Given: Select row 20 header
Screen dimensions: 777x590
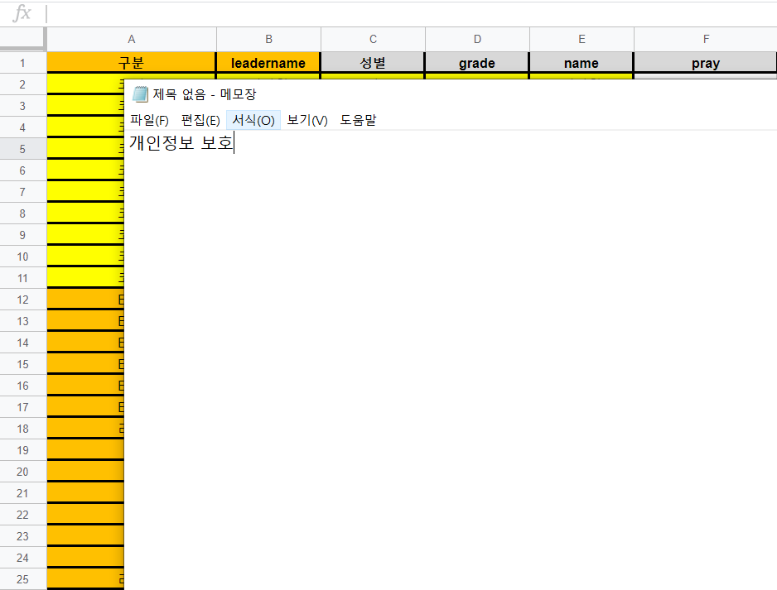Looking at the screenshot, I should (x=23, y=472).
